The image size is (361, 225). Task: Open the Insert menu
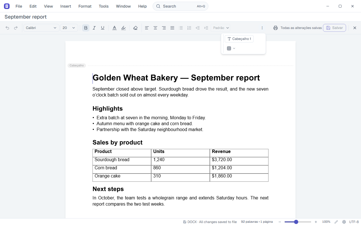[x=66, y=6]
